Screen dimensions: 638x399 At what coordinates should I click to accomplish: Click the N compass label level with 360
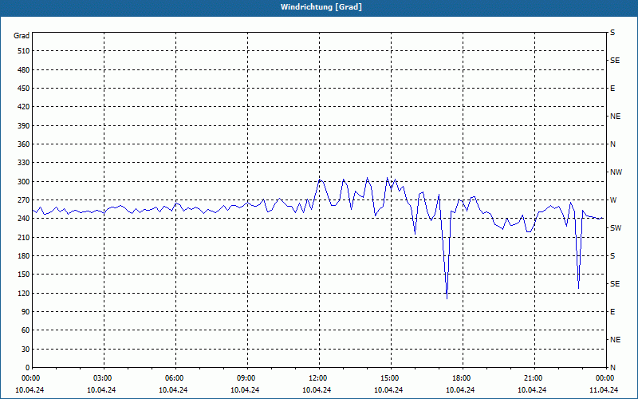[612, 144]
